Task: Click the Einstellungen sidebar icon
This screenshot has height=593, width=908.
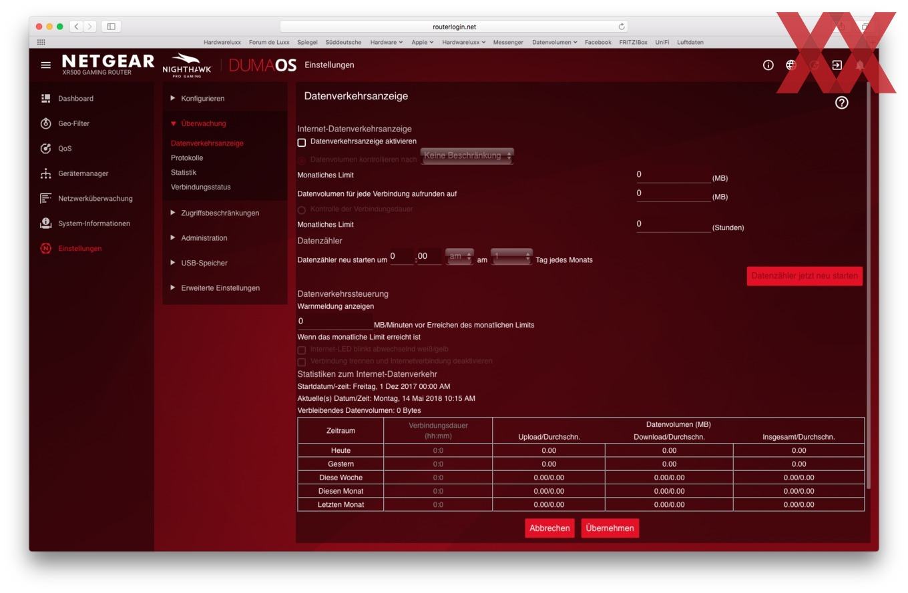Action: (x=45, y=248)
